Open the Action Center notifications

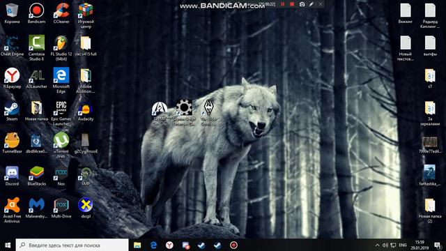pos(438,245)
